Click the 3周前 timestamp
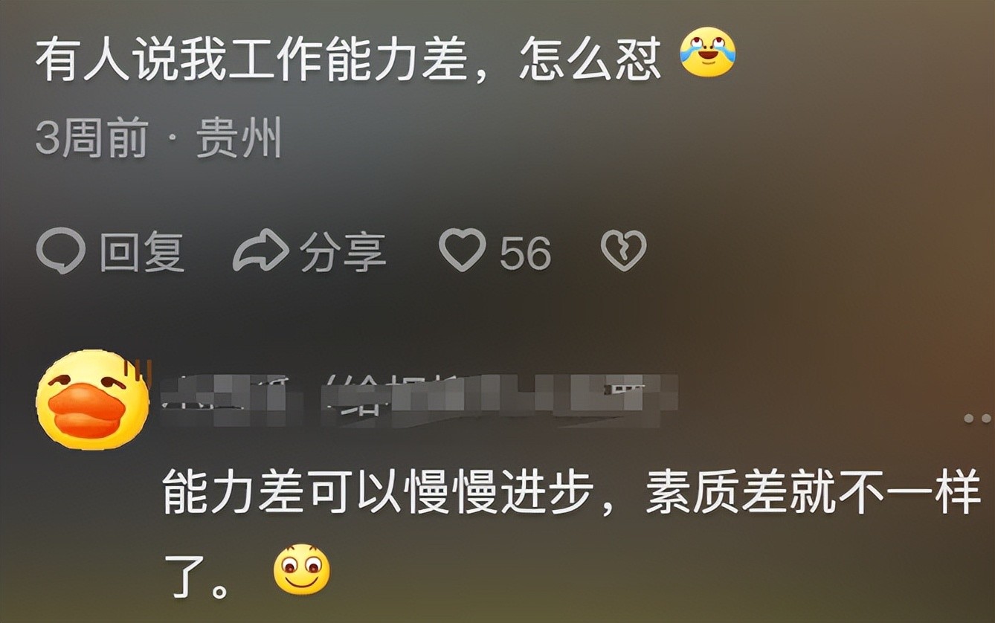995x623 pixels. pos(91,138)
